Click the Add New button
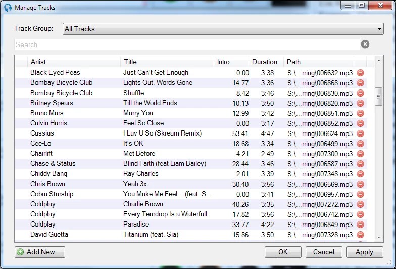 pyautogui.click(x=40, y=252)
